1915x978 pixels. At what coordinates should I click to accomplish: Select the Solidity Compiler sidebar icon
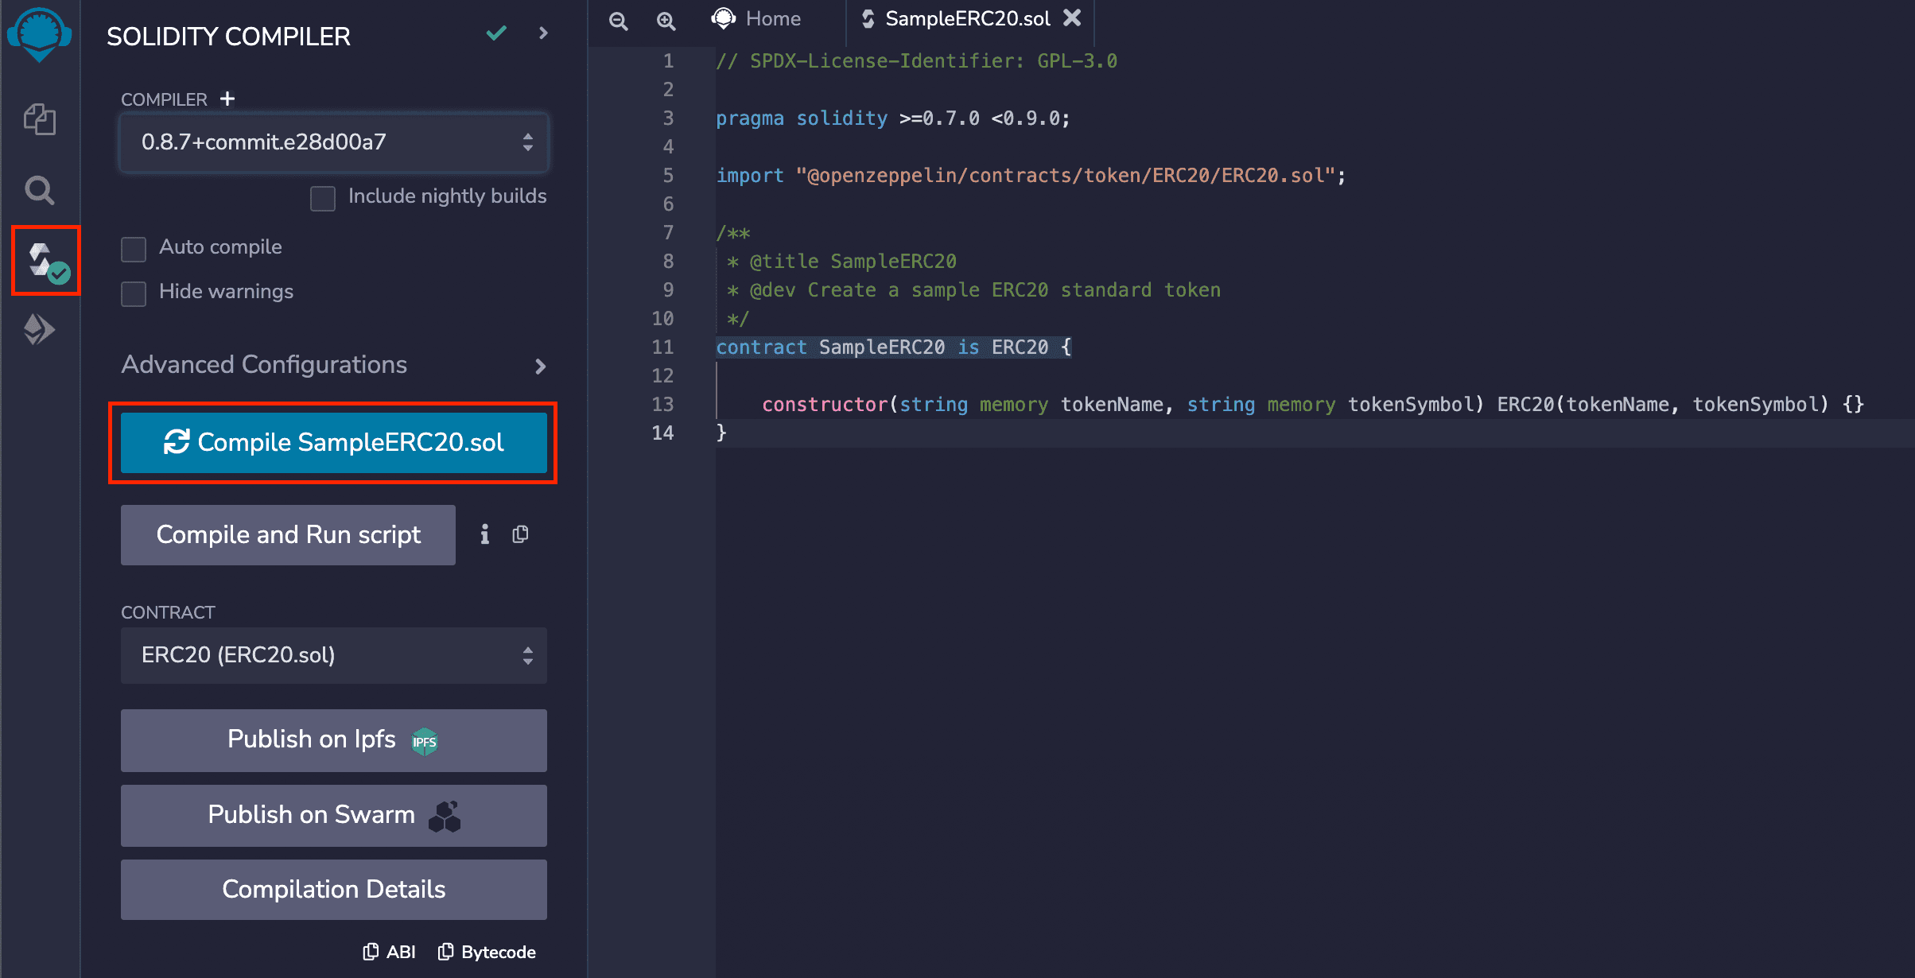(40, 261)
